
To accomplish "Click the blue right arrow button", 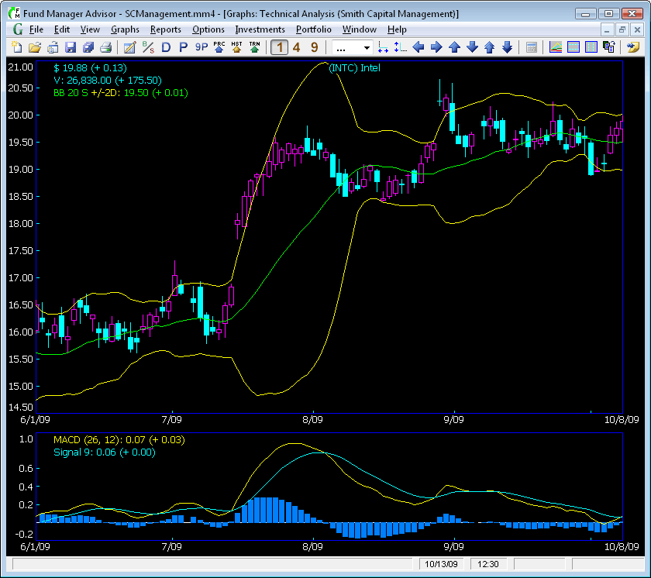I will [436, 47].
